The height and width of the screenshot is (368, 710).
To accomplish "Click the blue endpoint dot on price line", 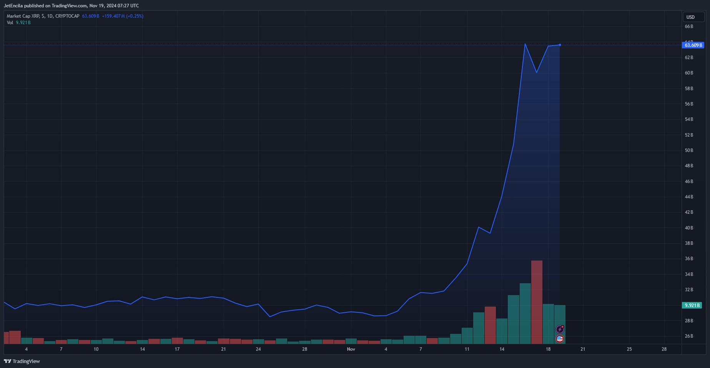I will coord(560,45).
